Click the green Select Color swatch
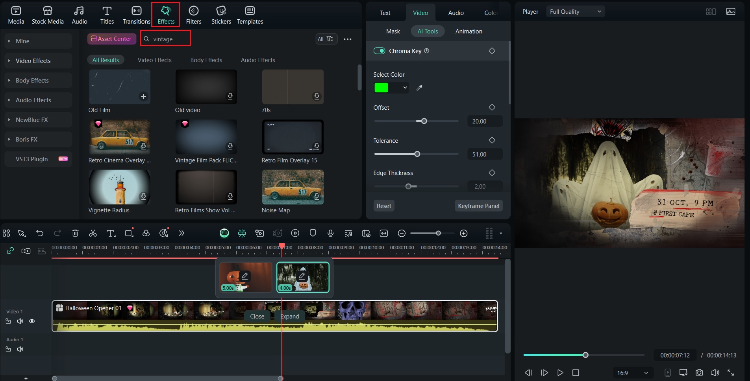The image size is (750, 381). click(x=381, y=88)
